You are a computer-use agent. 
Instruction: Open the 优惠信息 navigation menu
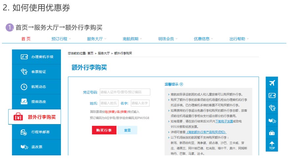(x=203, y=39)
